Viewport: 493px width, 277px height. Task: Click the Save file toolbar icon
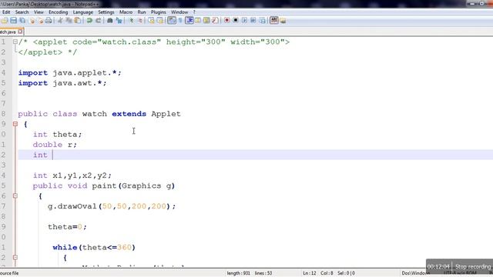[14, 21]
